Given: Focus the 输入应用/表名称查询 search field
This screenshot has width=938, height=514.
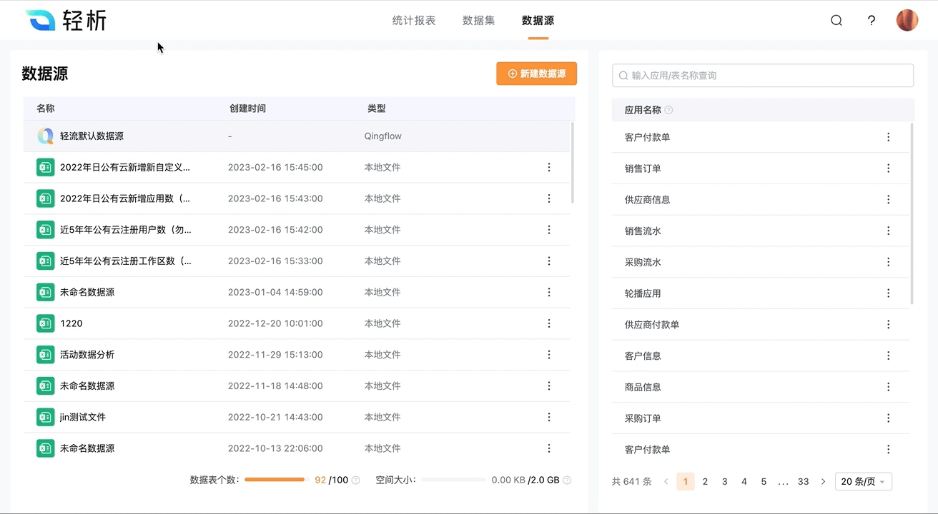Looking at the screenshot, I should 763,76.
